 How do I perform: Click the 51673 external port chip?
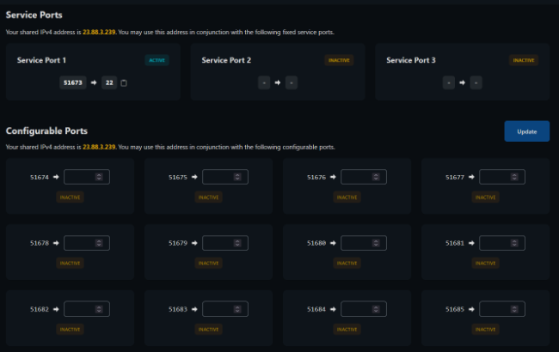[x=74, y=82]
